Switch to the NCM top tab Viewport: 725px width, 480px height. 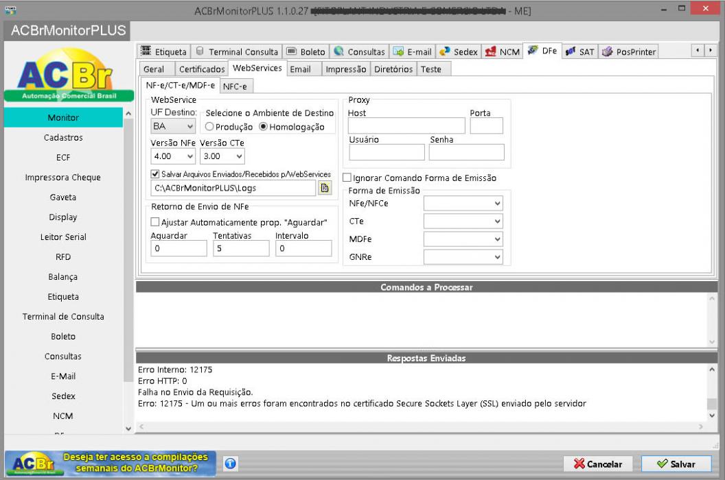[x=502, y=51]
